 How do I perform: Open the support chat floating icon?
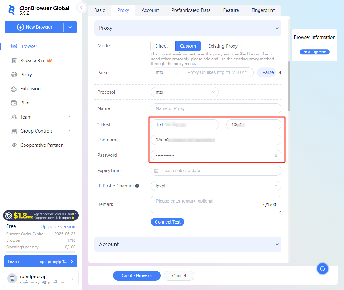coord(322,269)
